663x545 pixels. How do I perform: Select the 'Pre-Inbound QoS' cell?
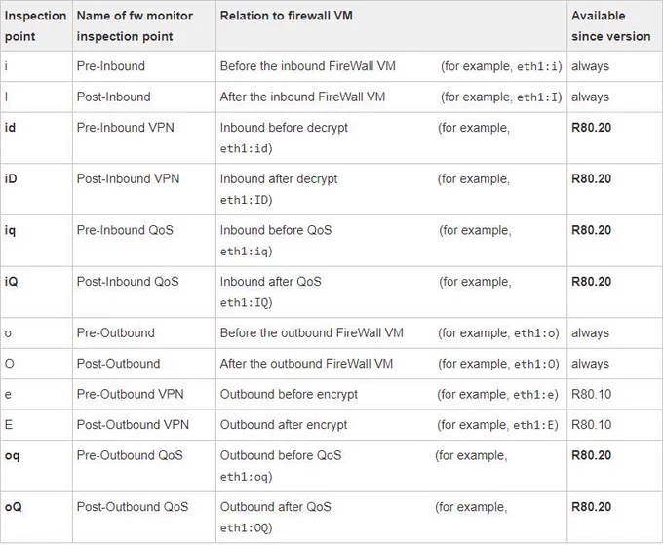click(x=125, y=230)
